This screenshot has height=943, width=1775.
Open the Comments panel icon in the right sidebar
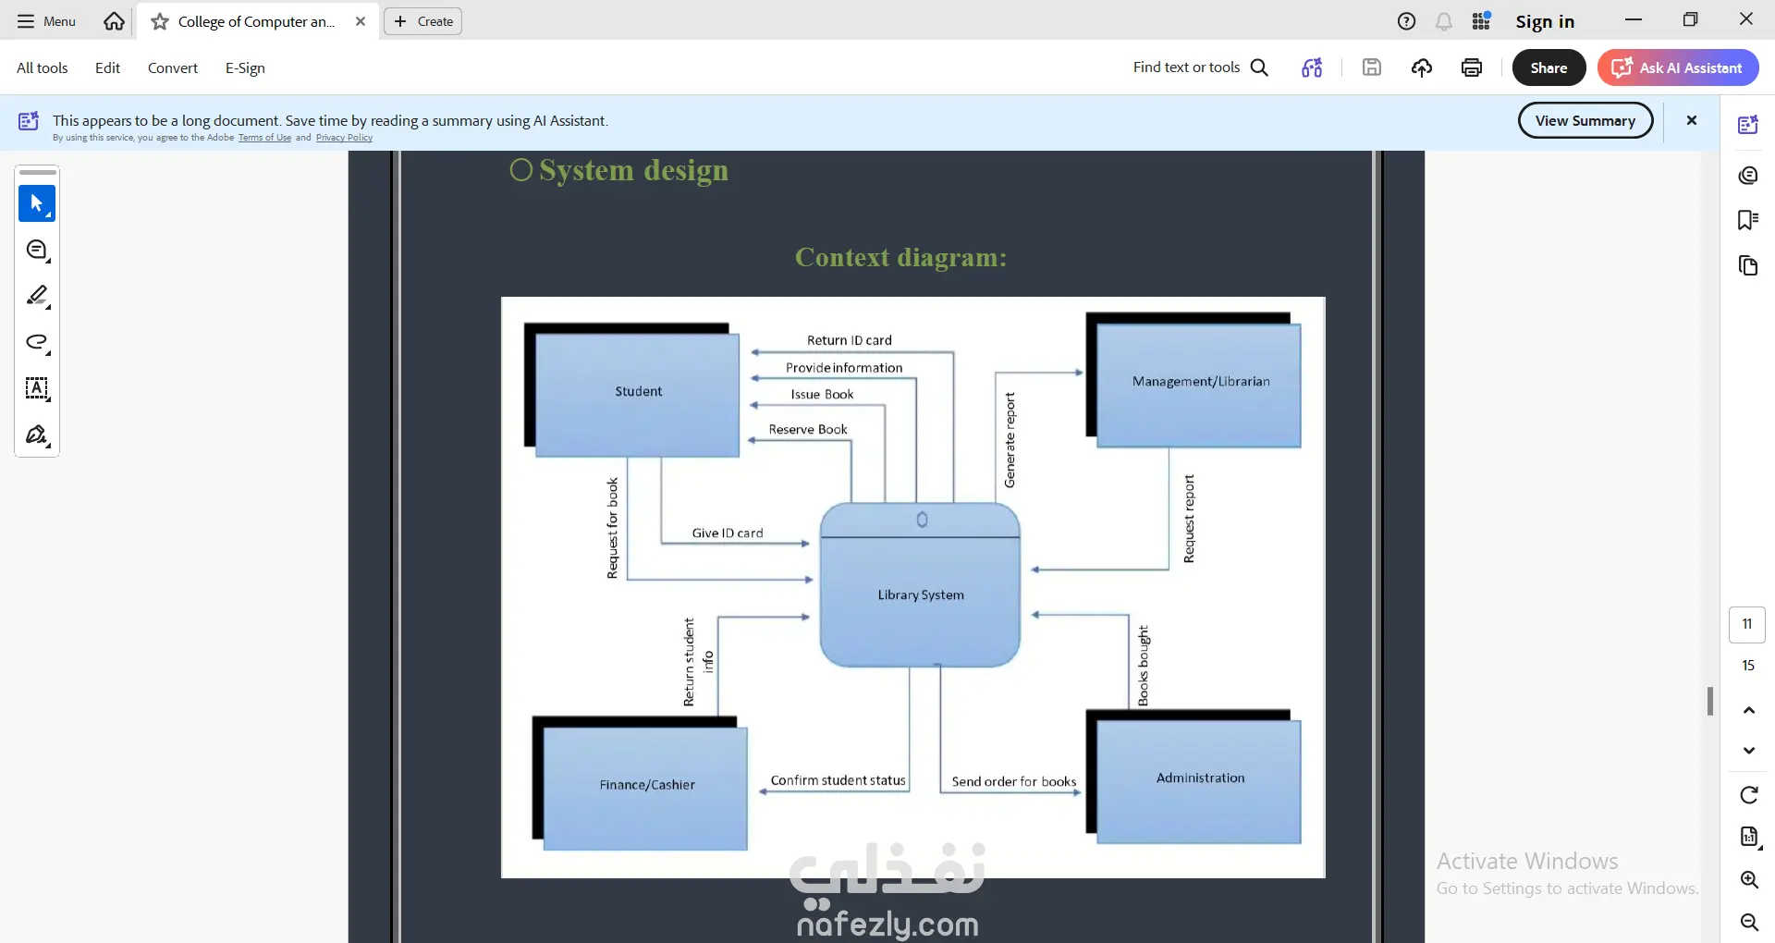[x=1748, y=175]
